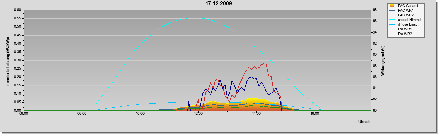Click the diffuse Einstr. legend entry
The width and height of the screenshot is (438, 134).
pos(406,24)
